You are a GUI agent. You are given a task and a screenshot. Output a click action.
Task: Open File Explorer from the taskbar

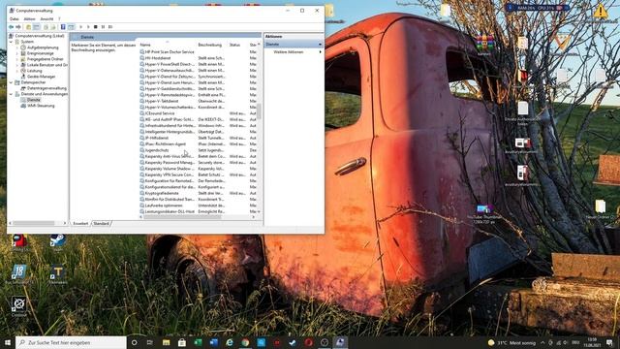[166, 342]
